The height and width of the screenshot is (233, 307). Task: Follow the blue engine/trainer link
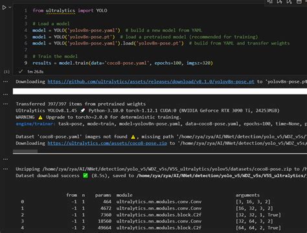tap(36, 124)
